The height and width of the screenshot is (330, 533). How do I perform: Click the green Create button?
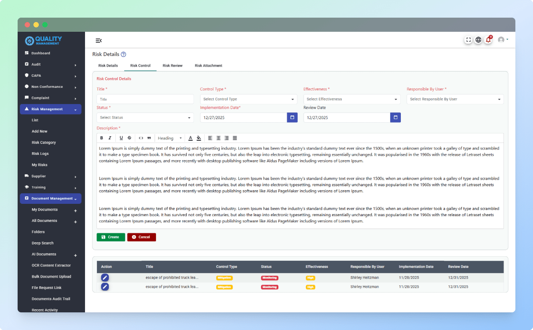tap(111, 237)
